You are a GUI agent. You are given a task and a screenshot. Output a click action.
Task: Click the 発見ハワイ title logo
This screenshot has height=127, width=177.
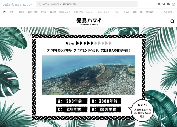(x=89, y=22)
